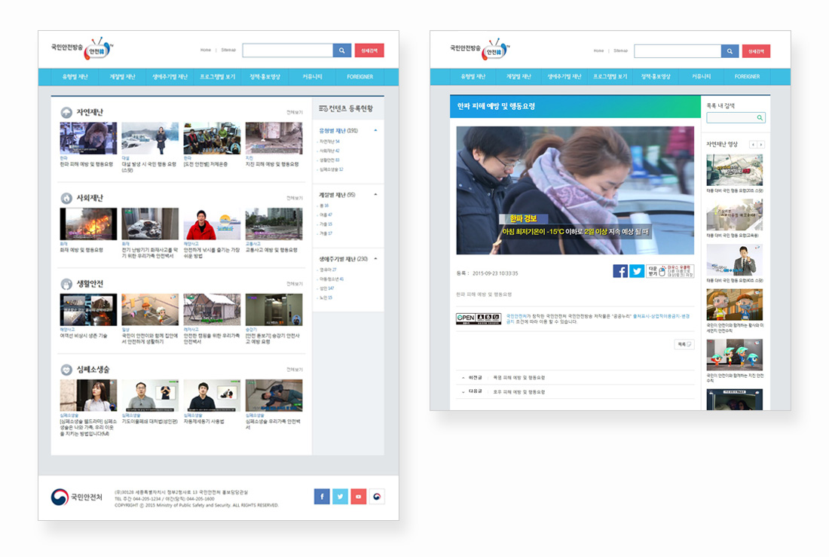Open the first 자연재난 영상 sidebar thumbnail
The image size is (829, 557).
[x=735, y=170]
